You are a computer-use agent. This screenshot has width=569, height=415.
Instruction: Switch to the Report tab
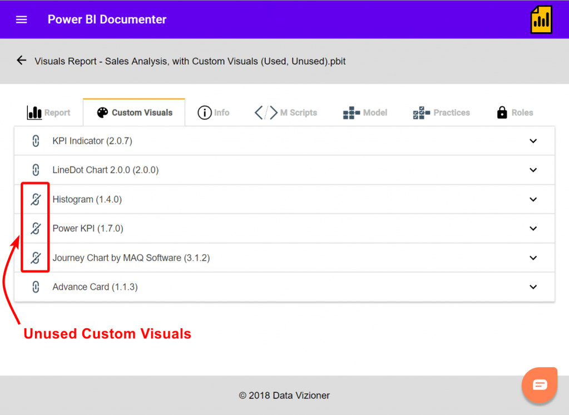coord(48,113)
